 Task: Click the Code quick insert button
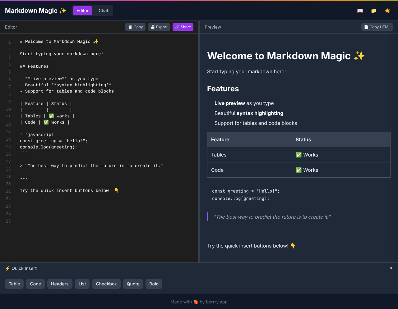35,284
